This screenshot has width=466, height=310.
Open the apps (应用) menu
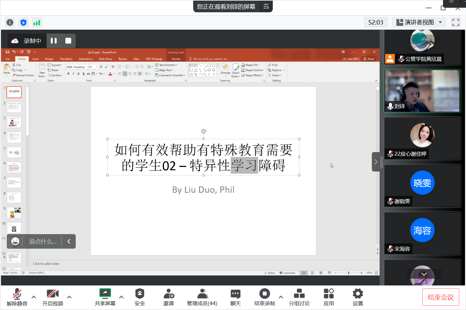(328, 297)
